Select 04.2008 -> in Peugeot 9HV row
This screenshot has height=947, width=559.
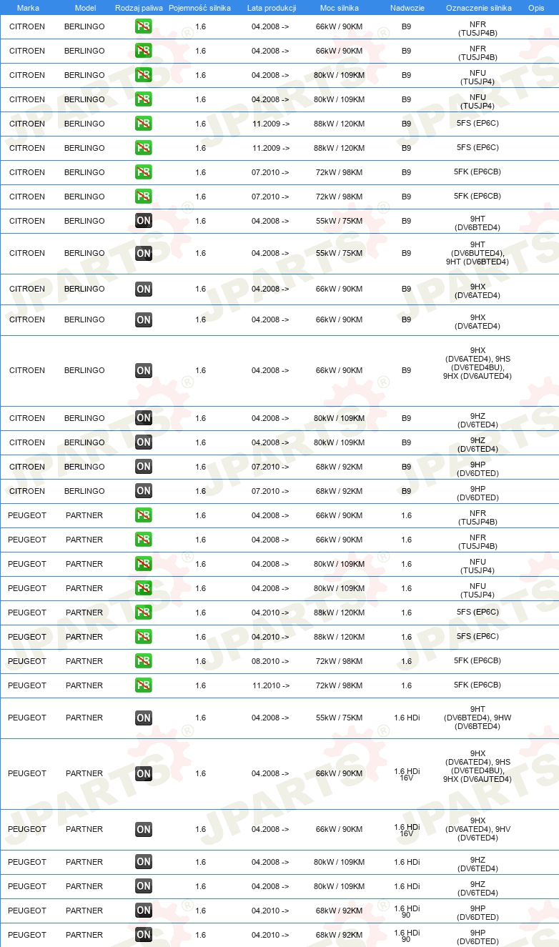click(x=270, y=829)
